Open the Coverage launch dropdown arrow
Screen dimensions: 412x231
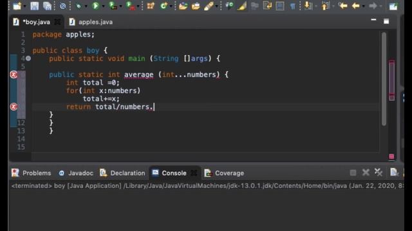tap(120, 6)
